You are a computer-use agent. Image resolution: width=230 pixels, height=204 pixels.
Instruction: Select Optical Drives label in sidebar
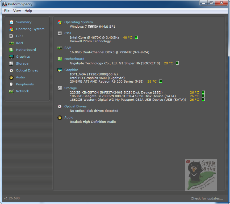27,70
